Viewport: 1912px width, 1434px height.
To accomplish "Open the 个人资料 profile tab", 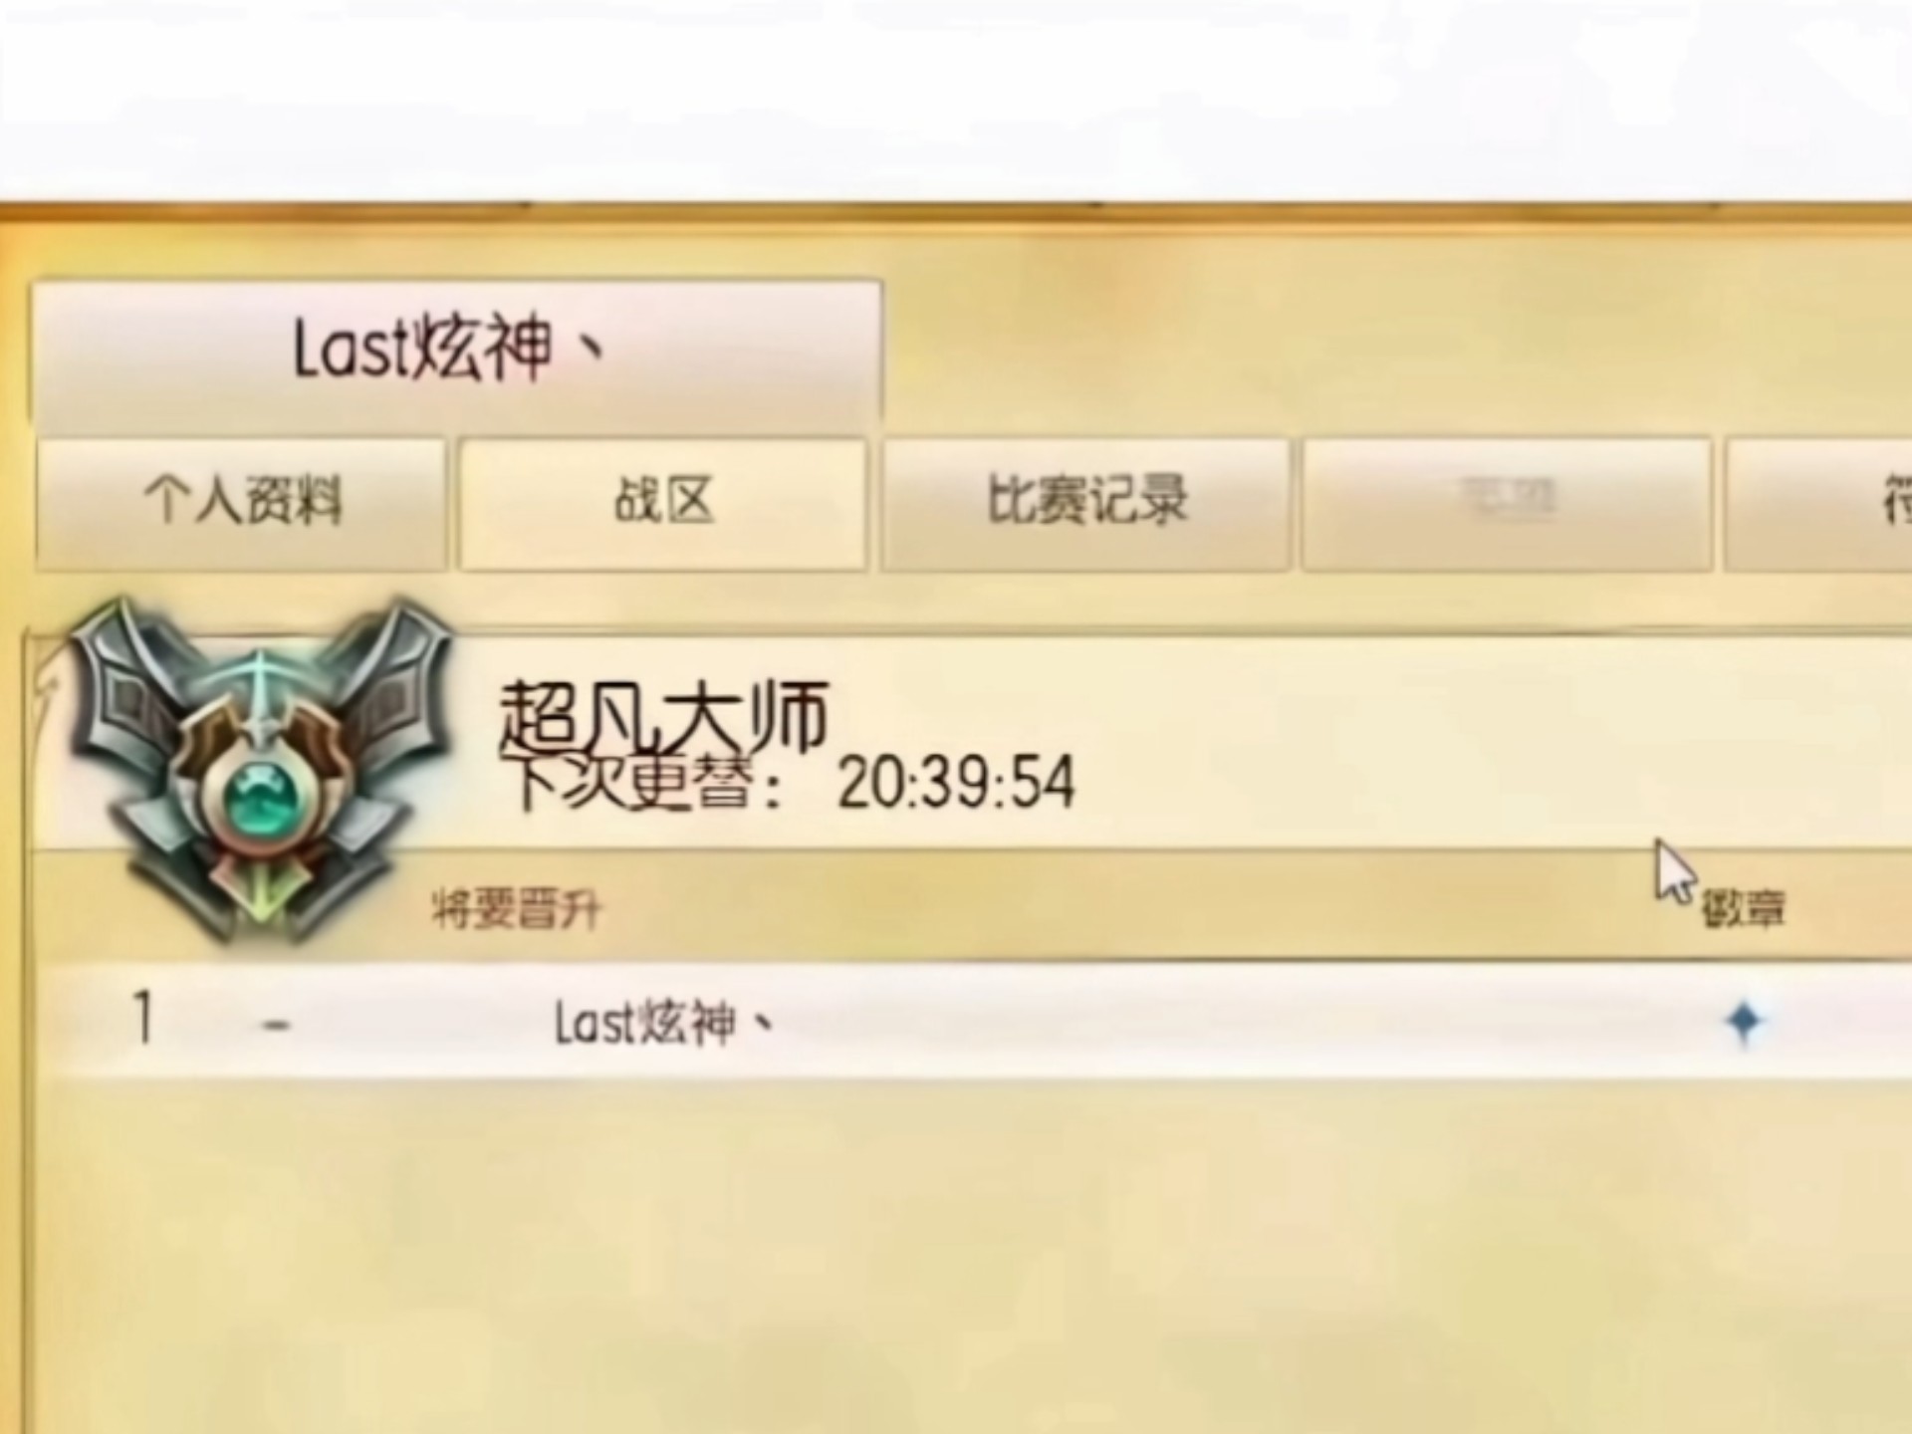I will pyautogui.click(x=241, y=503).
